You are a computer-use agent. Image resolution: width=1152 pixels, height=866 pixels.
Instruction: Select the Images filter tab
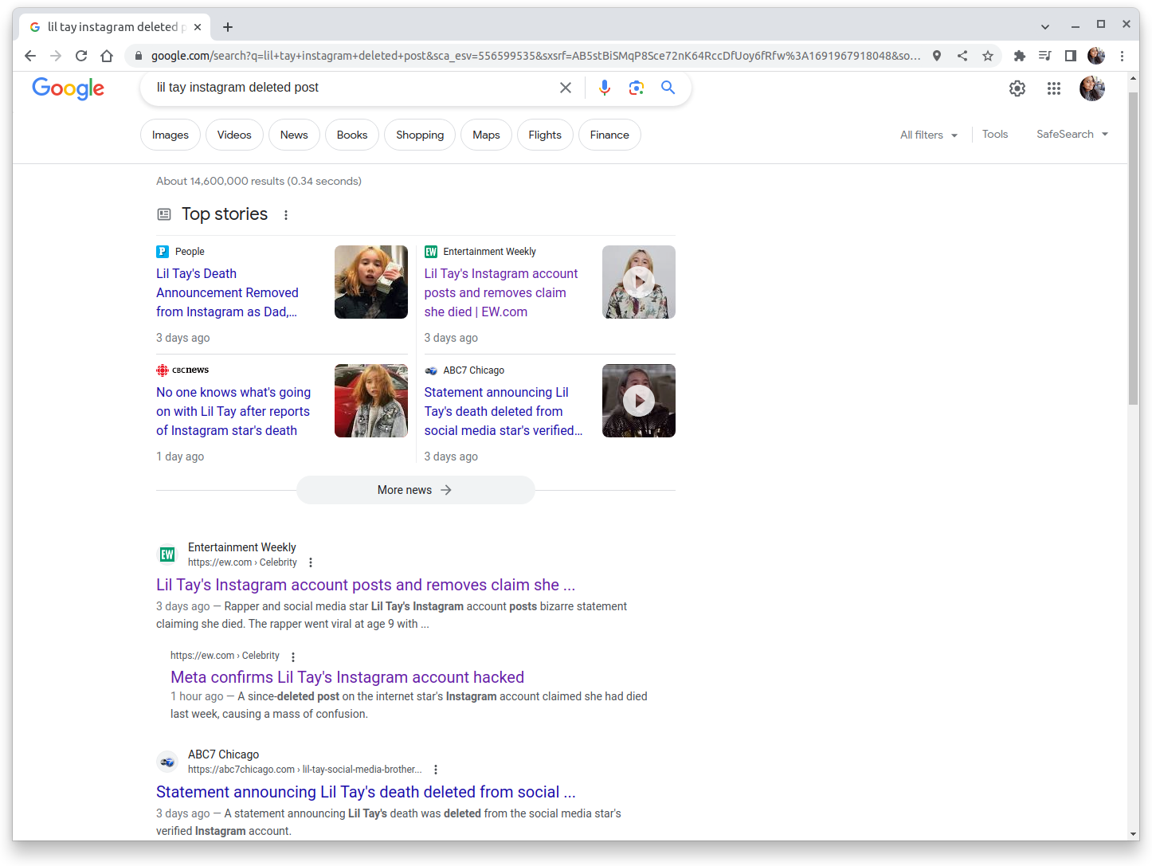coord(170,135)
